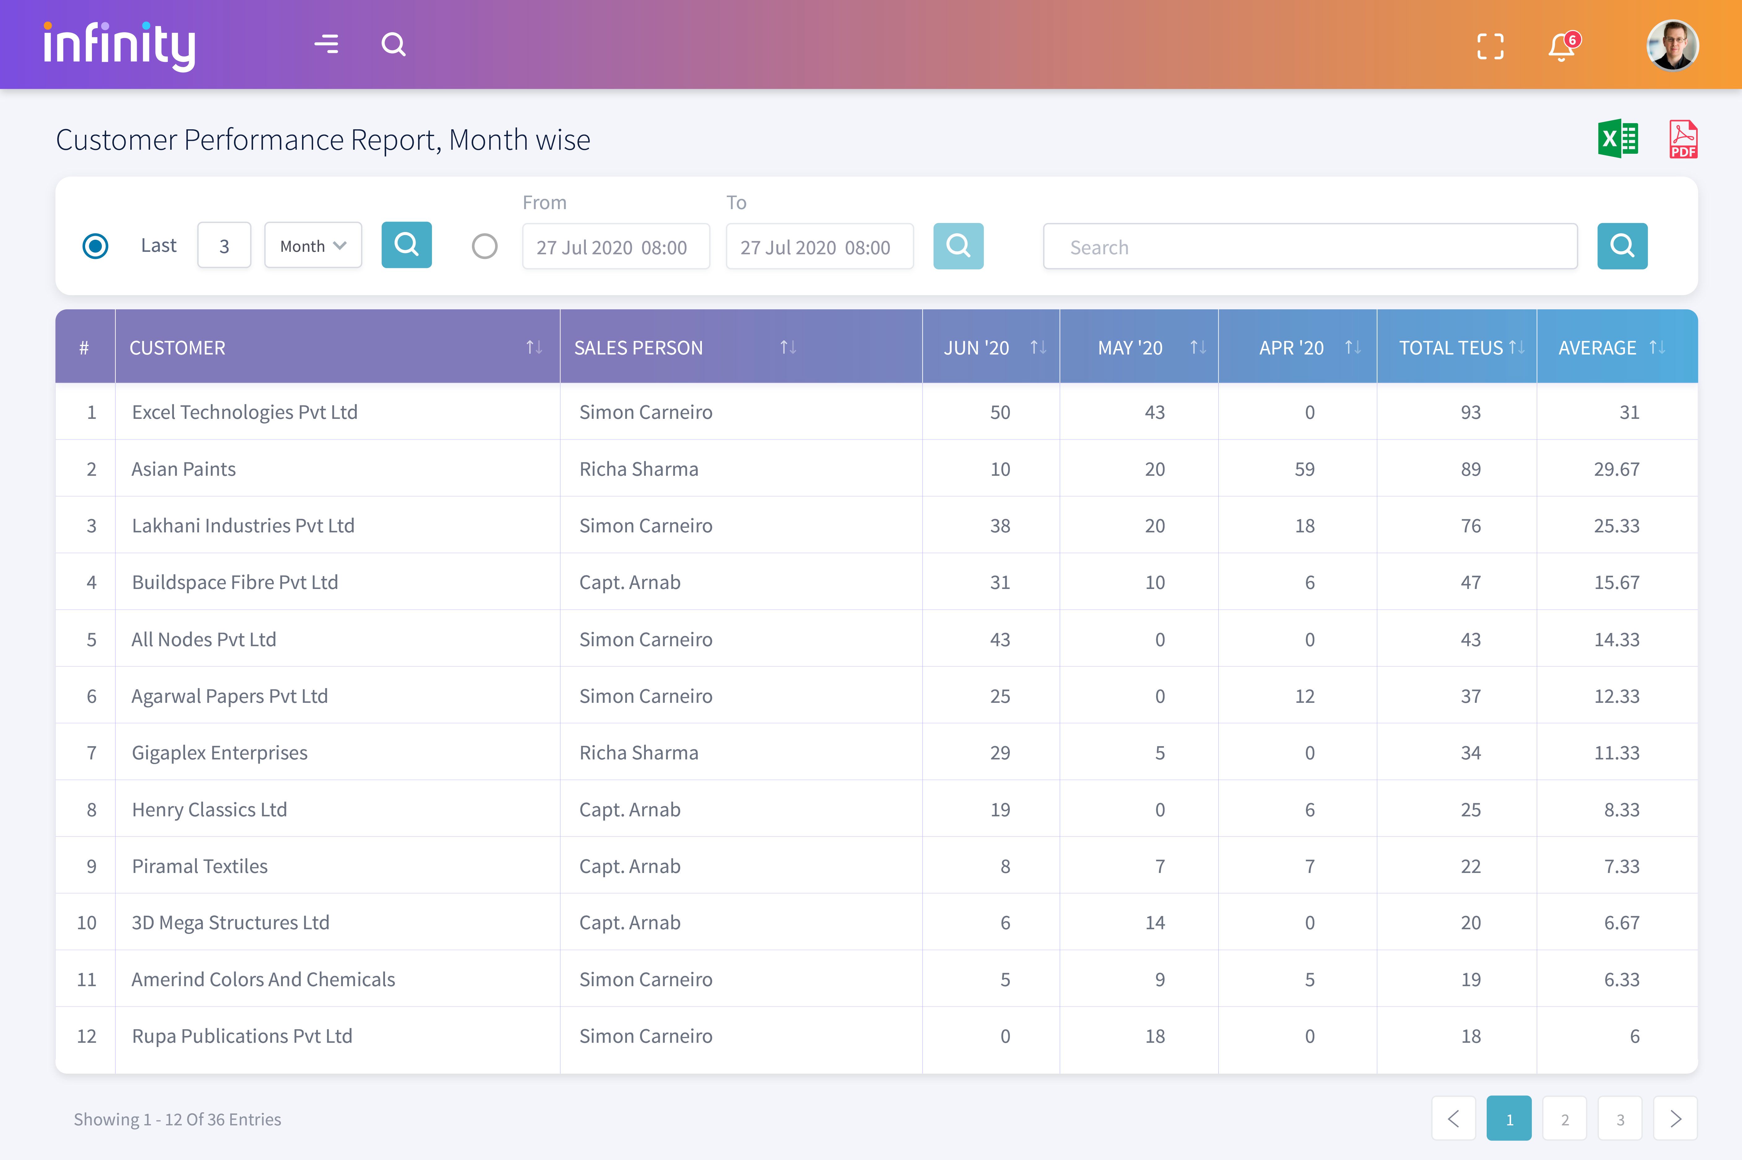The image size is (1742, 1160).
Task: Click Asian Paints customer
Action: coord(184,468)
